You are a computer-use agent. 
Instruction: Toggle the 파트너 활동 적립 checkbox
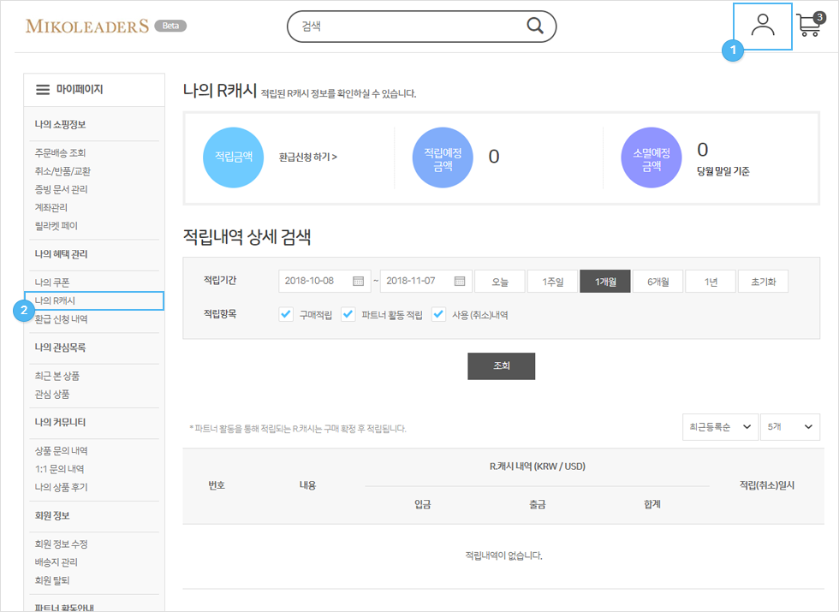click(348, 314)
